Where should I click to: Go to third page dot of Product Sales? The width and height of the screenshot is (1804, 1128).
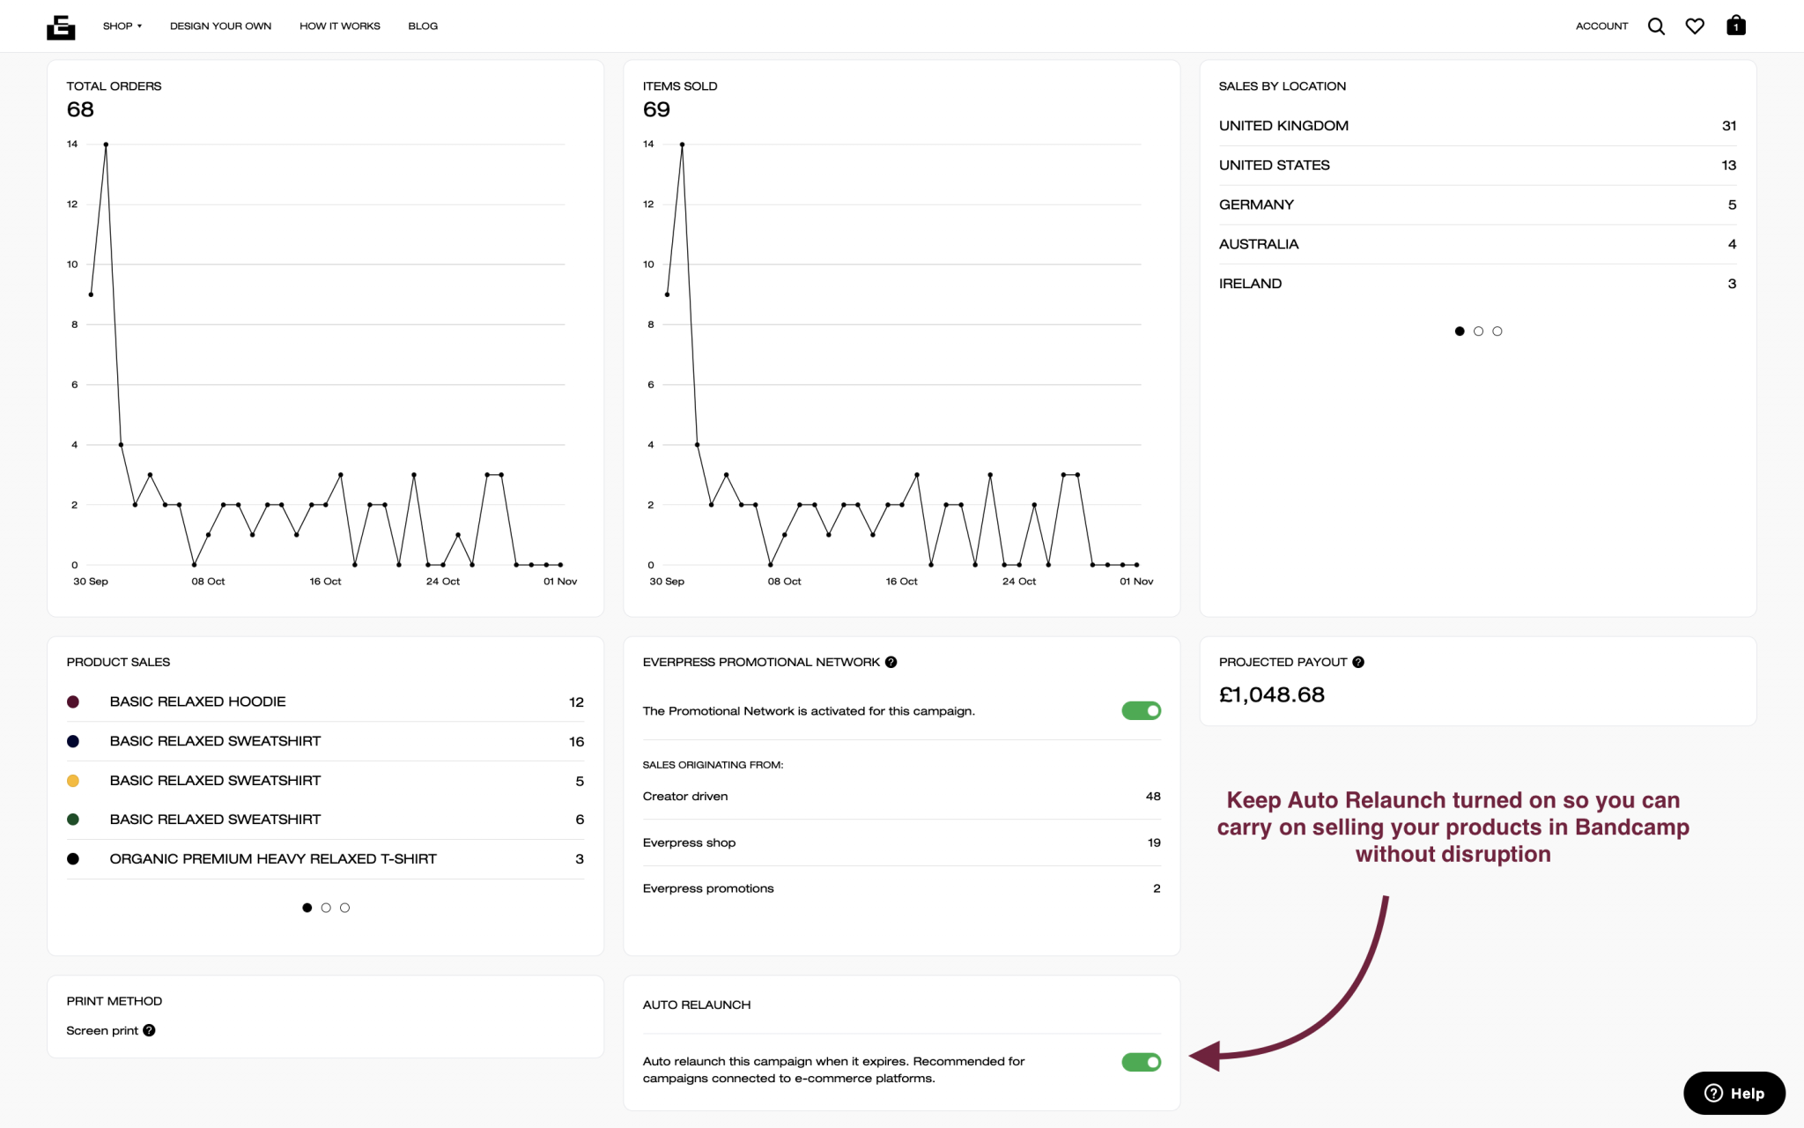344,908
